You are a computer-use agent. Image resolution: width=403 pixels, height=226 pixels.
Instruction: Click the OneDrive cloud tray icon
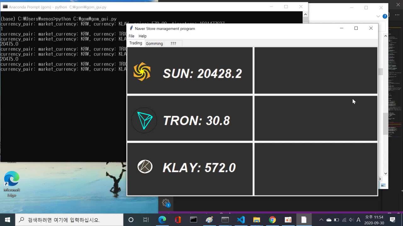[329, 220]
